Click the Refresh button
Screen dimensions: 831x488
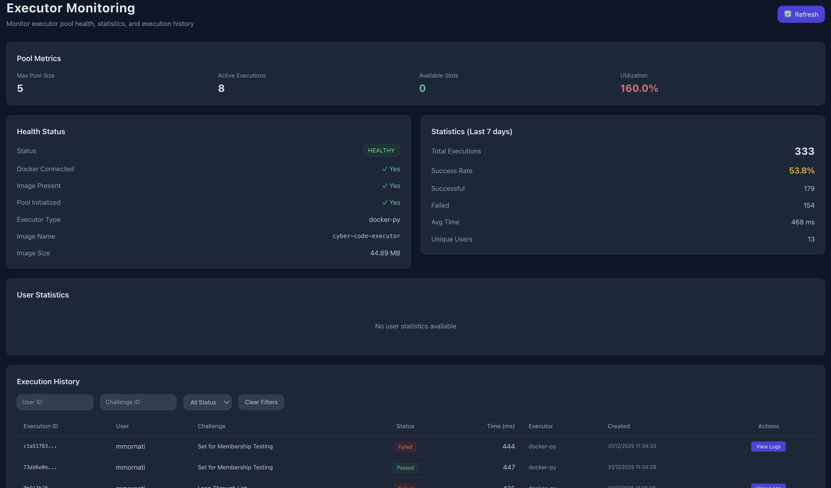click(x=801, y=14)
